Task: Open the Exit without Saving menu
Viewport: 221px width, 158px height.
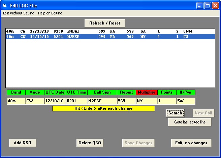Action: coord(19,13)
